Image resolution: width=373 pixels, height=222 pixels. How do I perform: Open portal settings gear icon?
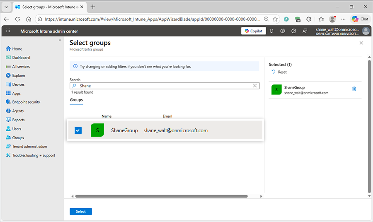[x=283, y=31]
